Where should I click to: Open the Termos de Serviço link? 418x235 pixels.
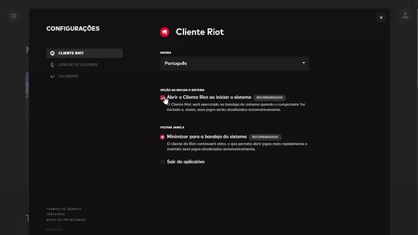pos(64,209)
